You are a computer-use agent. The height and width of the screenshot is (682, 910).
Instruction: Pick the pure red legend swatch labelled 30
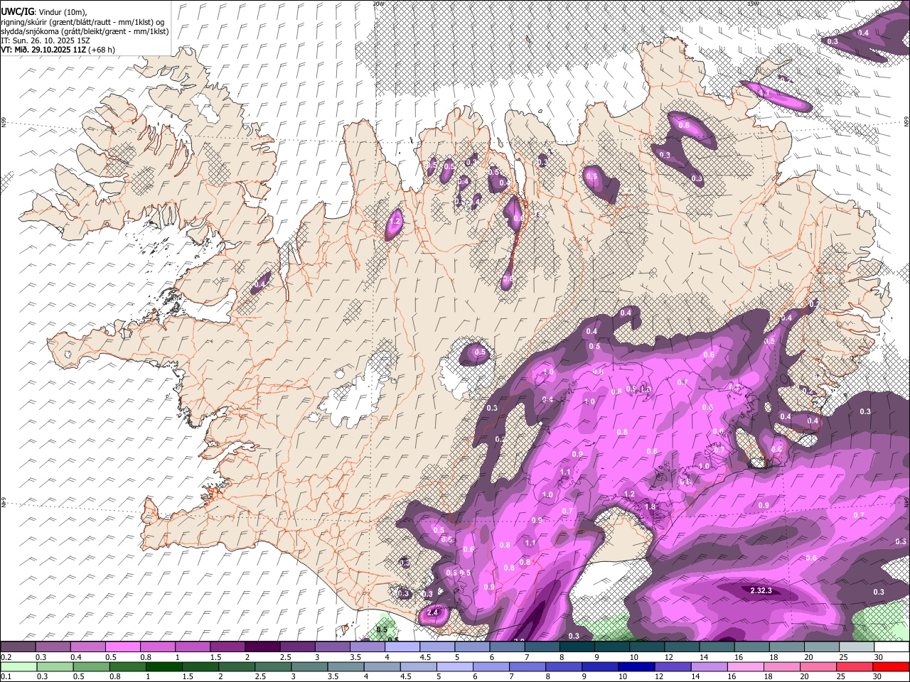click(x=892, y=667)
